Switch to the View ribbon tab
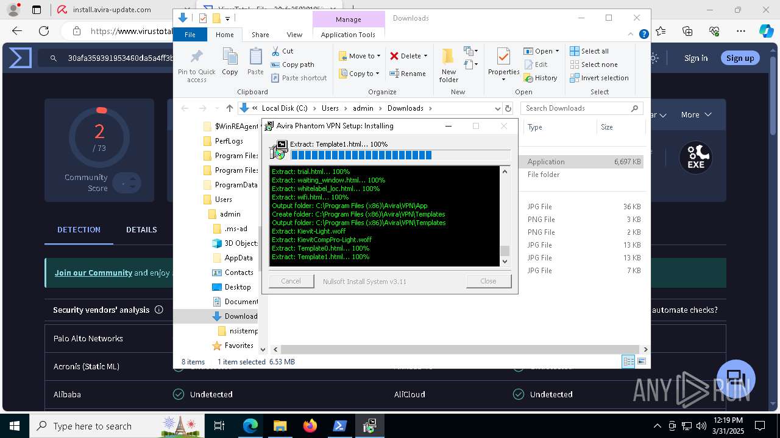 [x=294, y=35]
